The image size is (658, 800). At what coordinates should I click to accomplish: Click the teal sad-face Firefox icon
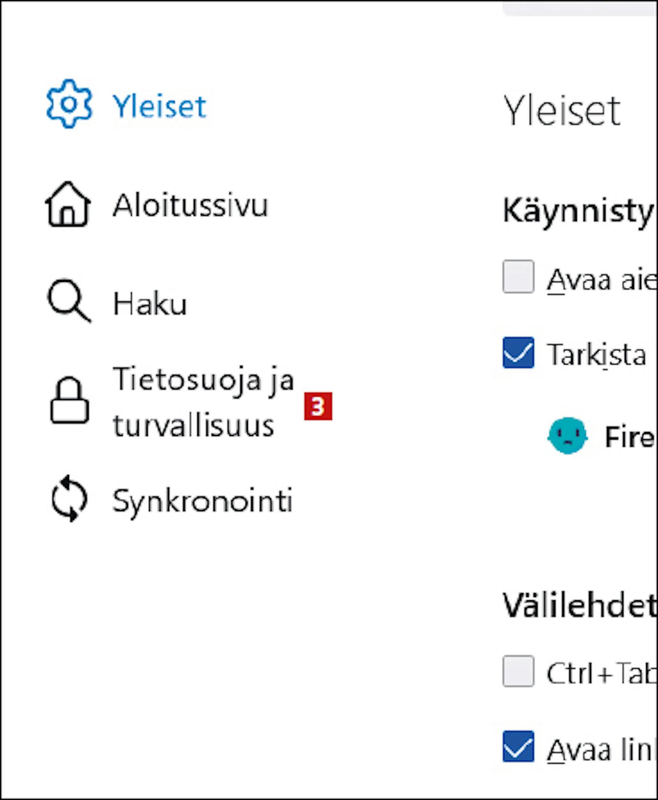pos(567,436)
